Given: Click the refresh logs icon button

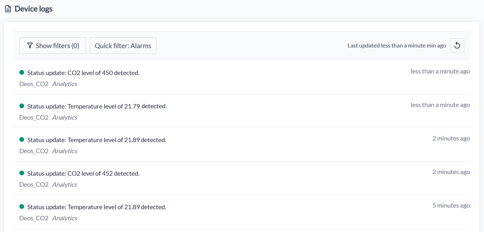Looking at the screenshot, I should click(x=457, y=46).
